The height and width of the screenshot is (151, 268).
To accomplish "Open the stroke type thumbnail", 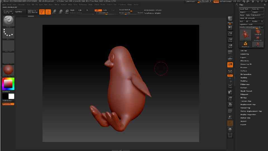I will [8, 34].
